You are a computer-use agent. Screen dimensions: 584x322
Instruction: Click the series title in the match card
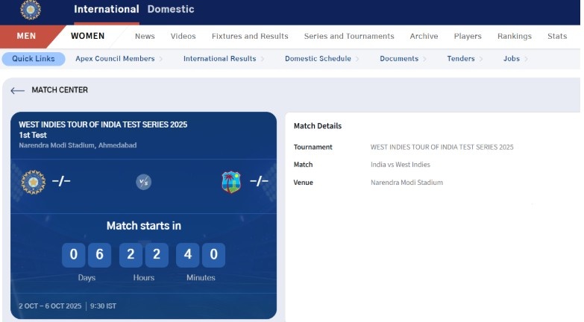click(x=103, y=124)
